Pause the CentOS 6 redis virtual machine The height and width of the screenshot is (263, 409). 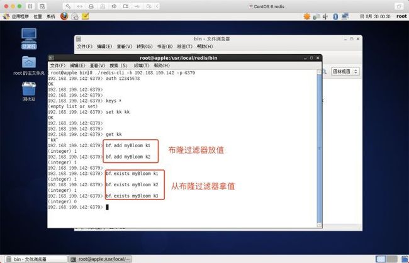[x=30, y=6]
